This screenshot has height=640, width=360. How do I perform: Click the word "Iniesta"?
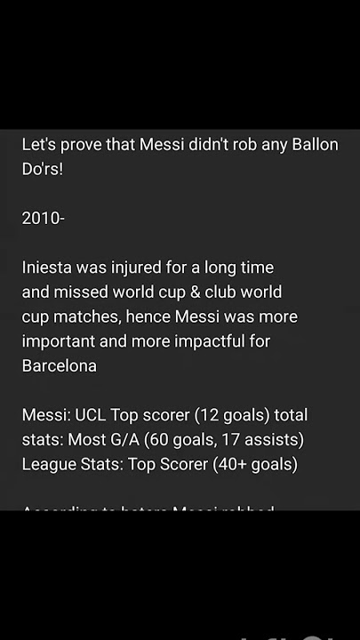pos(47,268)
